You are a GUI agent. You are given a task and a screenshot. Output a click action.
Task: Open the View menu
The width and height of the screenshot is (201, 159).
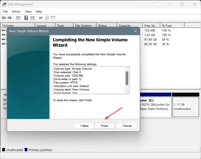click(28, 11)
